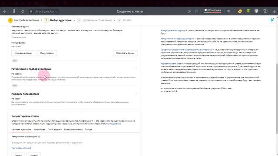The height and width of the screenshot is (156, 278).
Task: Open the Подробнее link in Корректировки ставок
Action: pos(115,123)
